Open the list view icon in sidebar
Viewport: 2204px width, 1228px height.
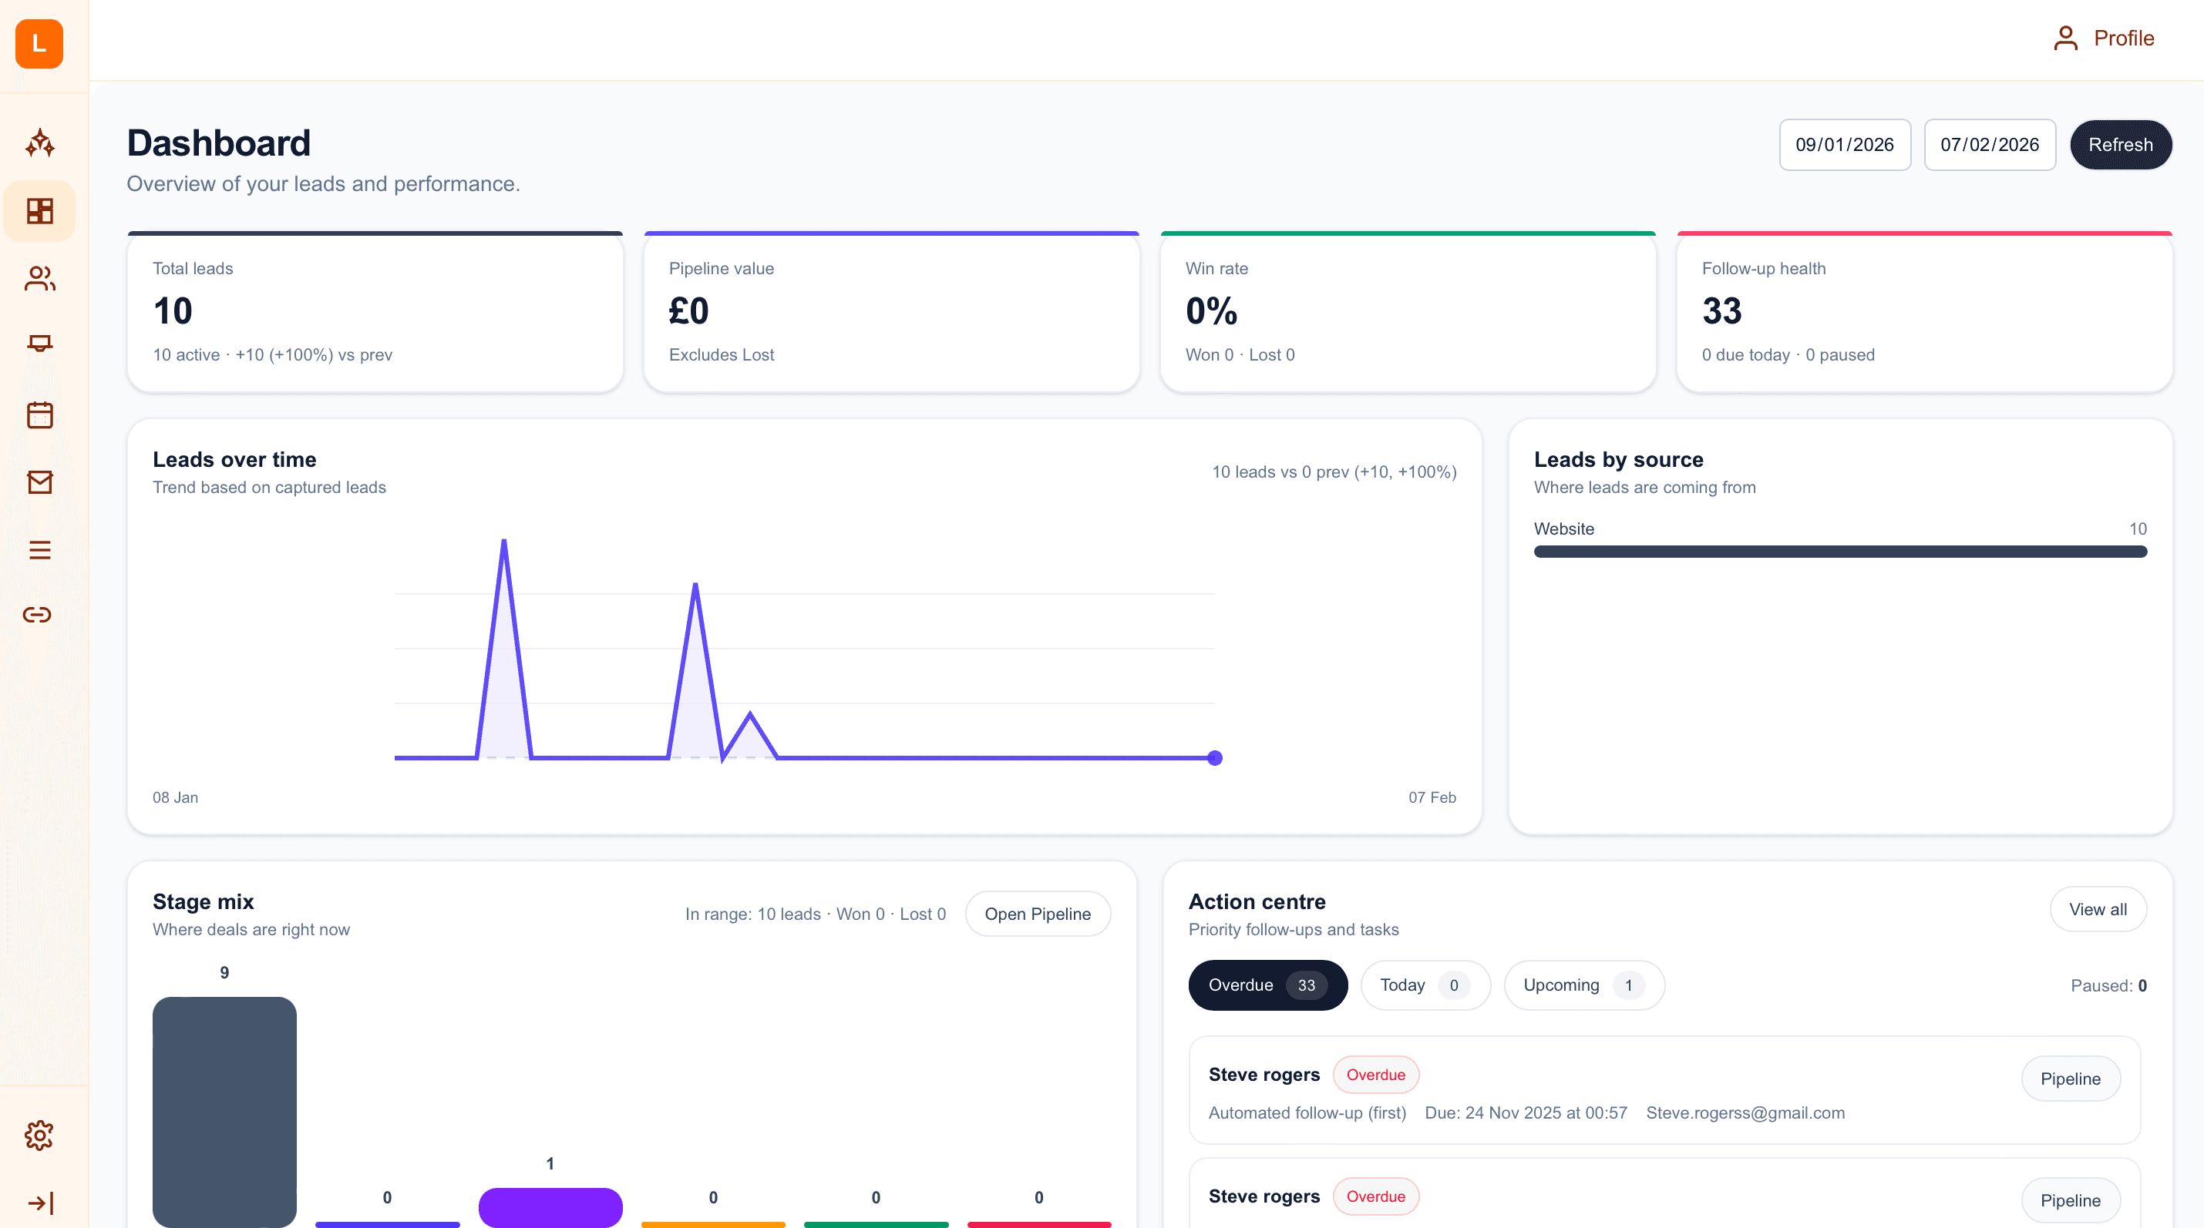point(39,549)
